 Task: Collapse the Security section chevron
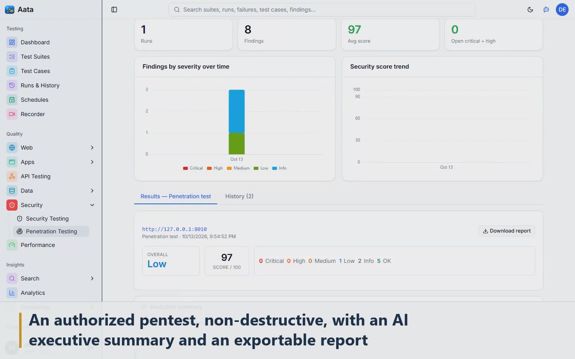[x=92, y=205]
